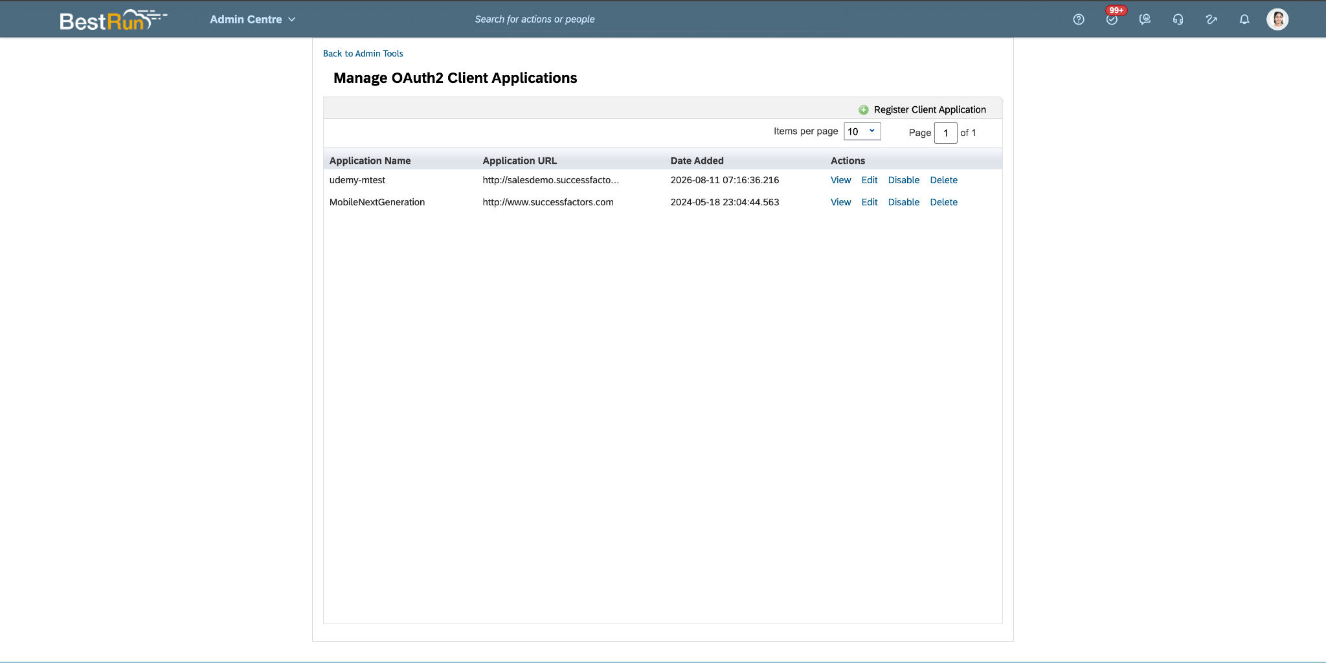Delete the MobileNextGeneration application

click(x=943, y=202)
